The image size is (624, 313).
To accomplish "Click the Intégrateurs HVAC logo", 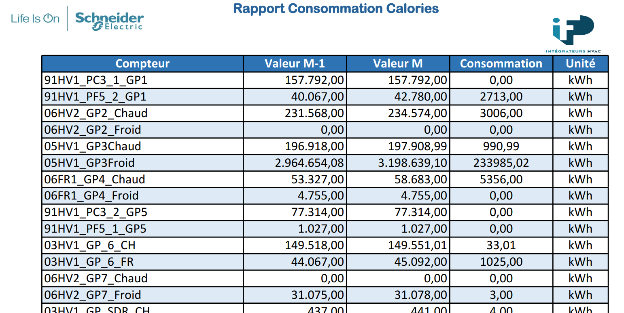I will point(573,34).
